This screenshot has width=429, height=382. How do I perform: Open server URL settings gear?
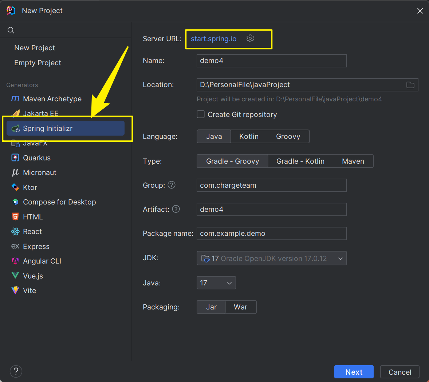click(250, 38)
